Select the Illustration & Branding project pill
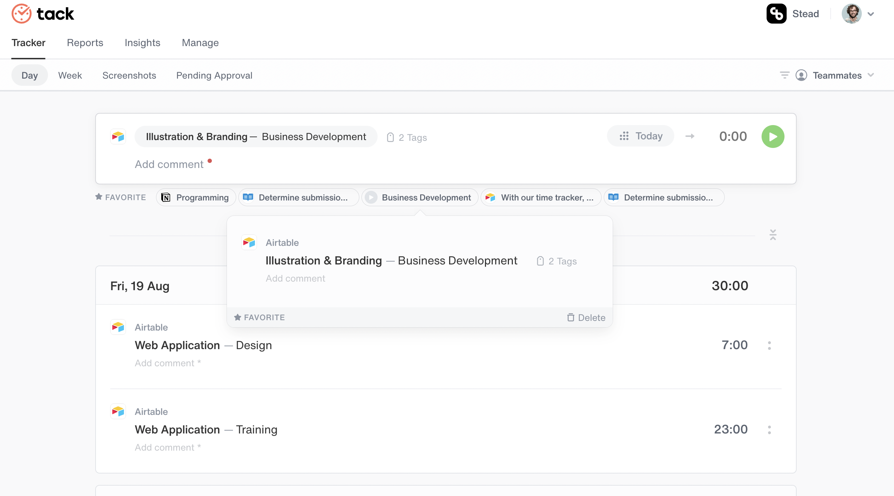Screen dimensions: 894x496 (256, 137)
